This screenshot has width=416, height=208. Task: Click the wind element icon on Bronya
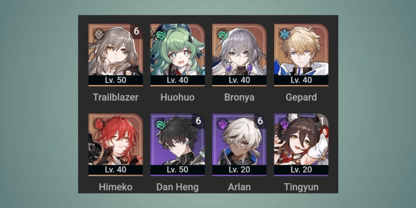222,35
